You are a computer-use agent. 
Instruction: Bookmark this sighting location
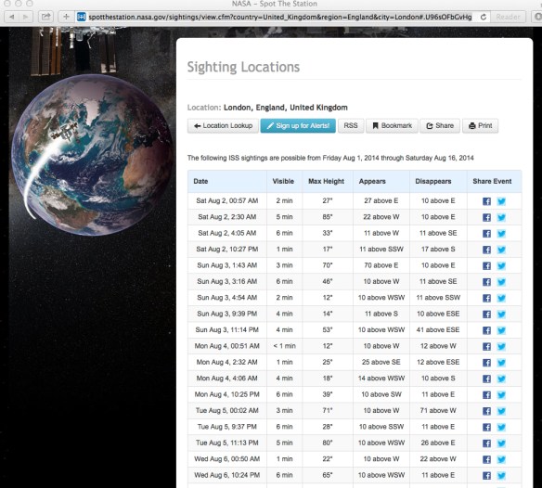point(392,126)
